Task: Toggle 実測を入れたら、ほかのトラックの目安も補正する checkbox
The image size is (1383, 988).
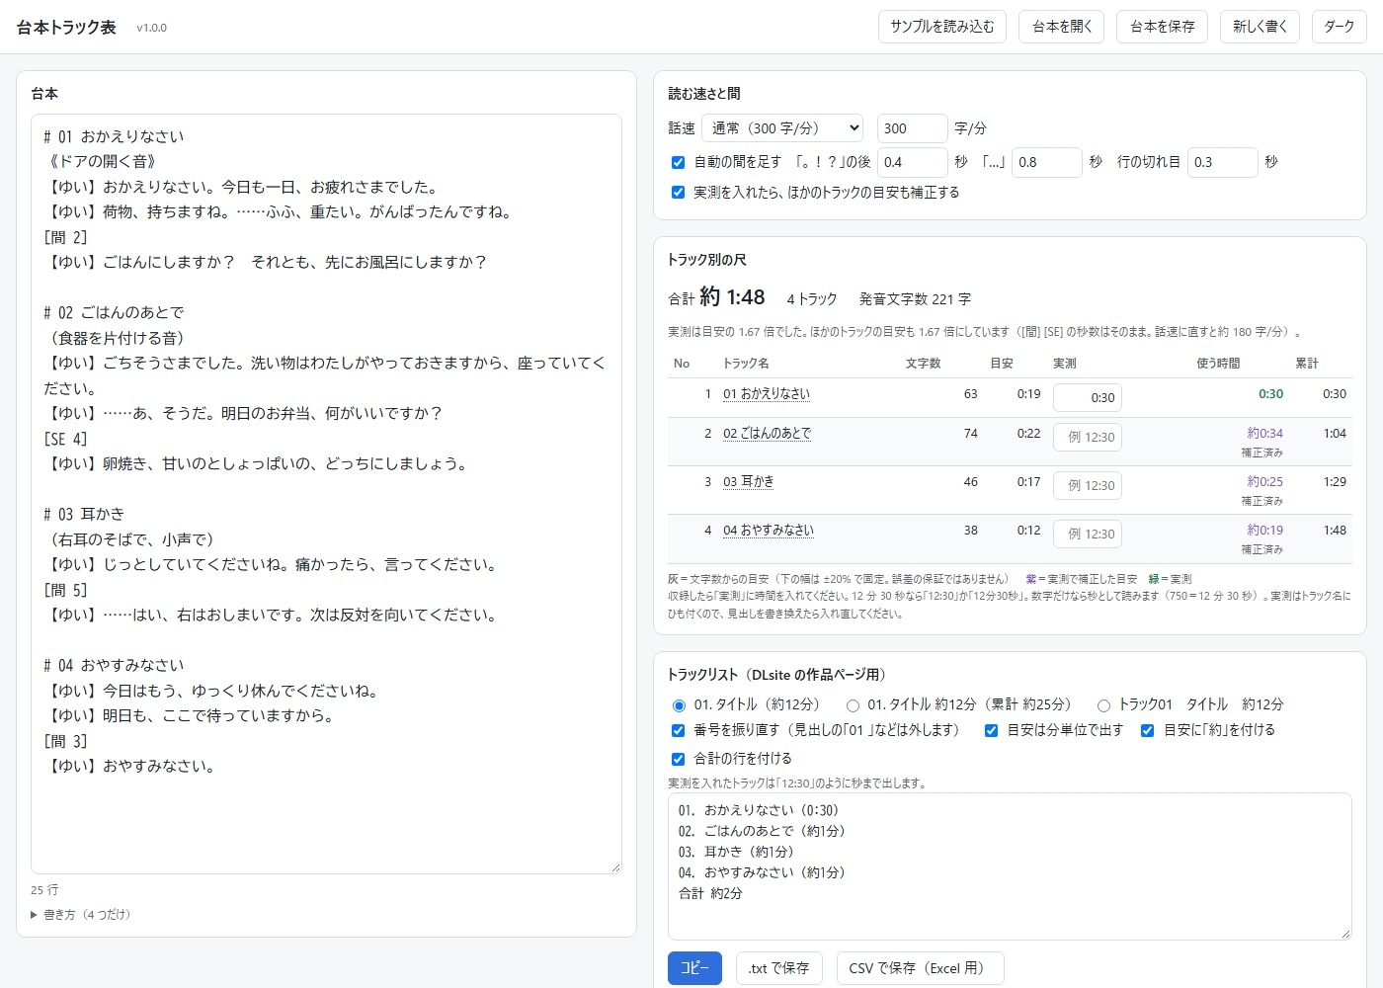Action: coord(678,193)
